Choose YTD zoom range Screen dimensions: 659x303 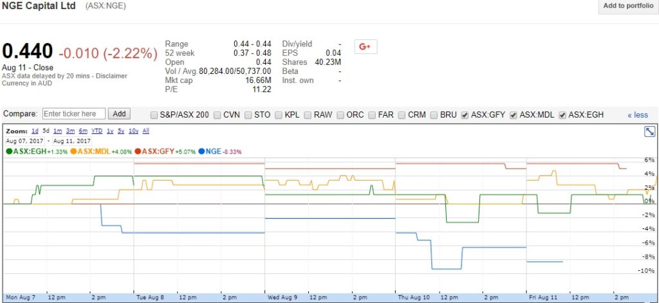coord(97,131)
